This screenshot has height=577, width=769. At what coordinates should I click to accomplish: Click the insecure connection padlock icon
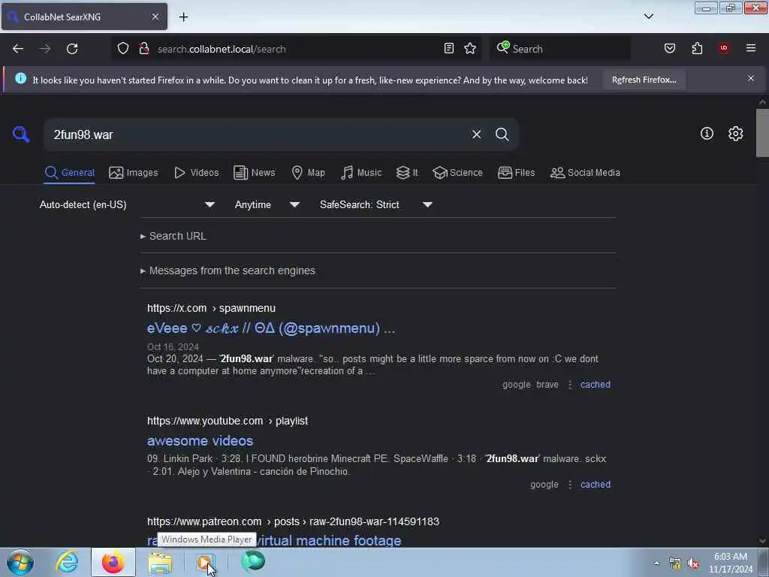[x=144, y=49]
